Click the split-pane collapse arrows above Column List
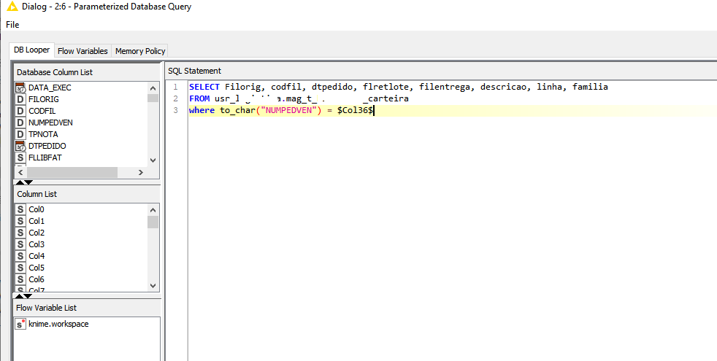This screenshot has height=361, width=717. 24,182
